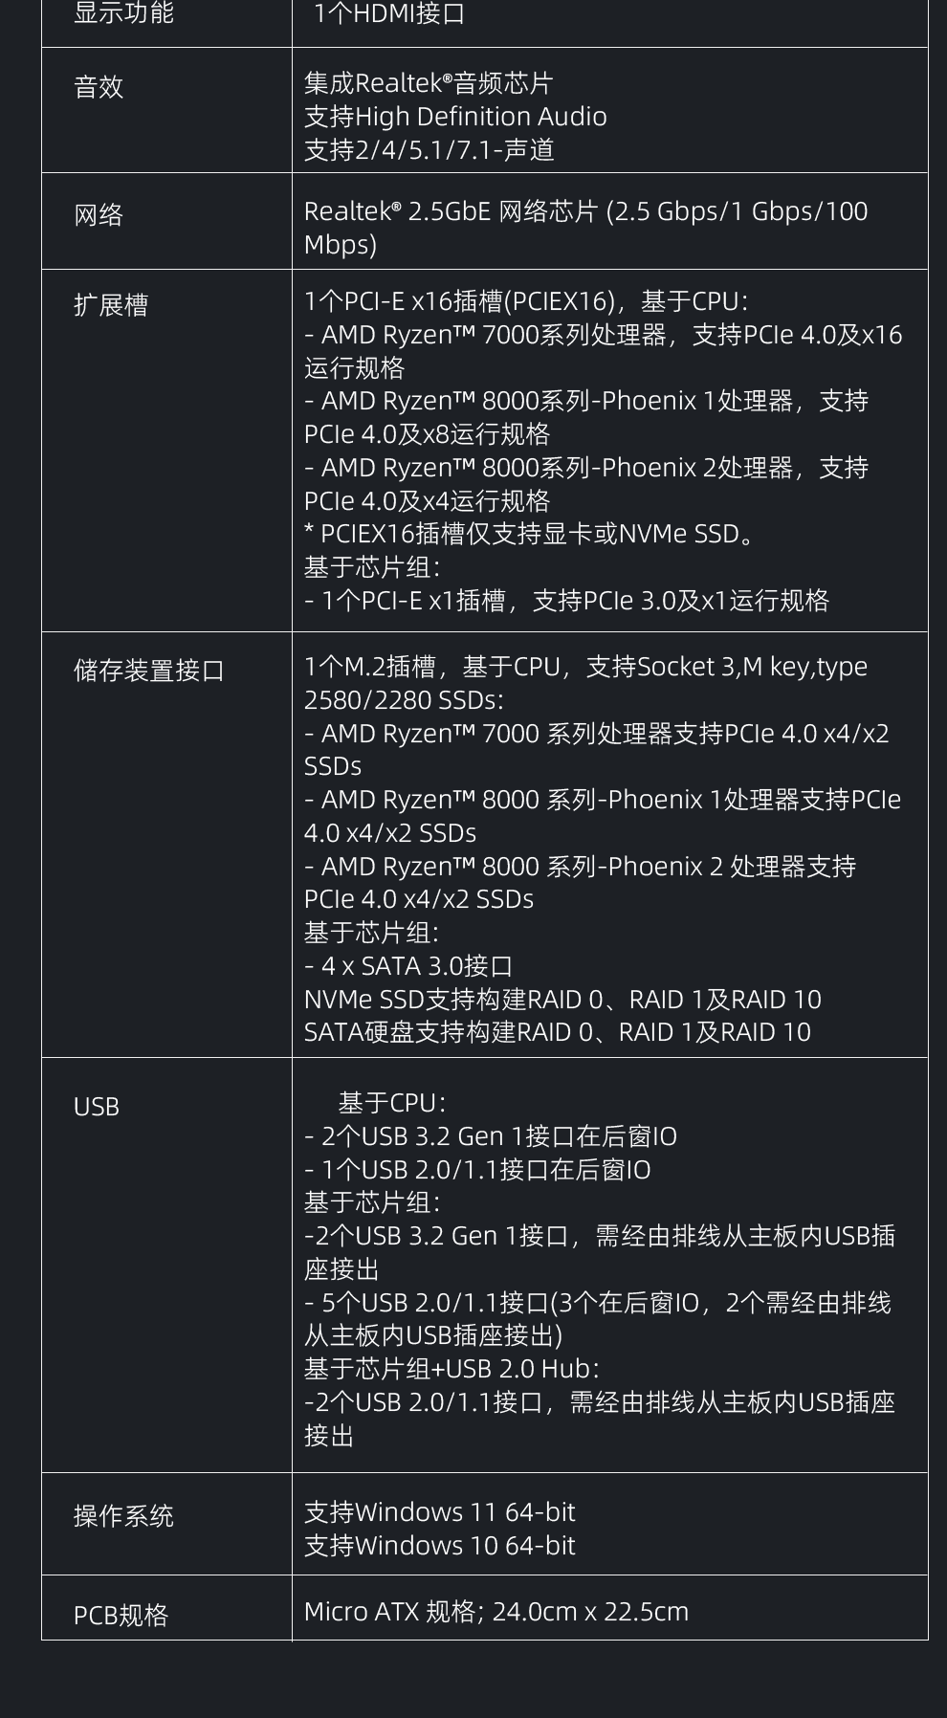Click the 储存装置接口 row label
The height and width of the screenshot is (1718, 947).
[x=148, y=671]
